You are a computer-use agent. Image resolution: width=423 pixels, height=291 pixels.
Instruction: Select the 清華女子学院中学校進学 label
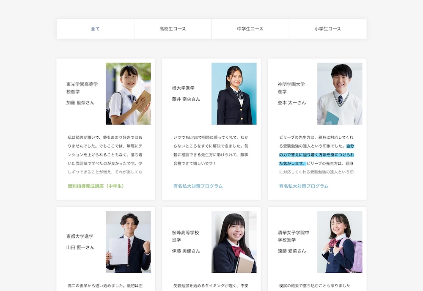(294, 236)
